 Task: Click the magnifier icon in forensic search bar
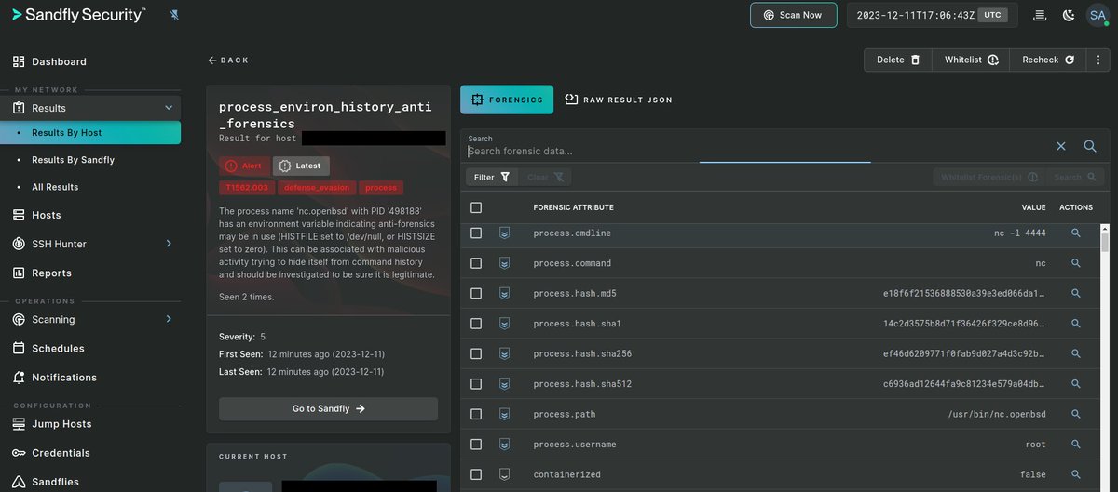click(x=1090, y=146)
